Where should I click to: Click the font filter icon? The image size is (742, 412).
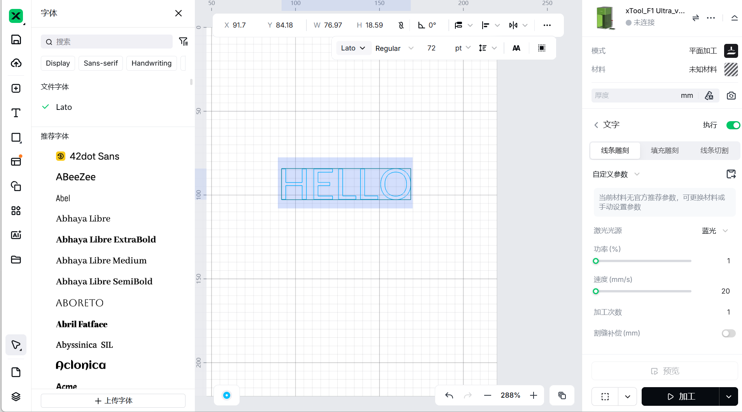183,42
